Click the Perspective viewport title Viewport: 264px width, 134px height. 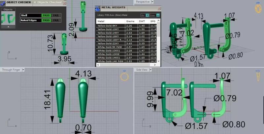(143, 2)
